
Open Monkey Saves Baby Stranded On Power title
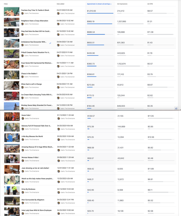[37, 105]
